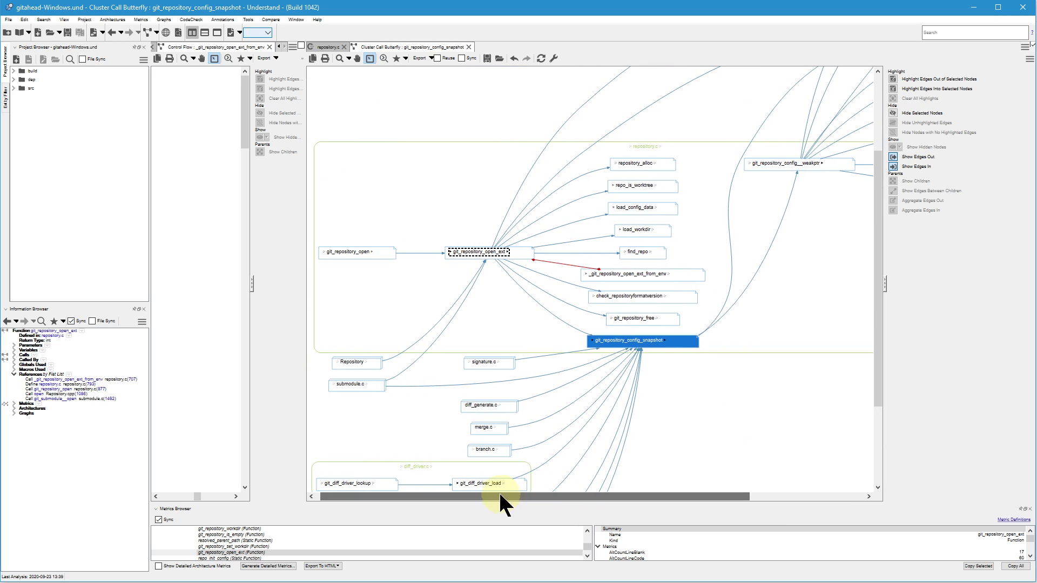
Task: Select the Show Edges Out icon in sidebar
Action: point(894,157)
